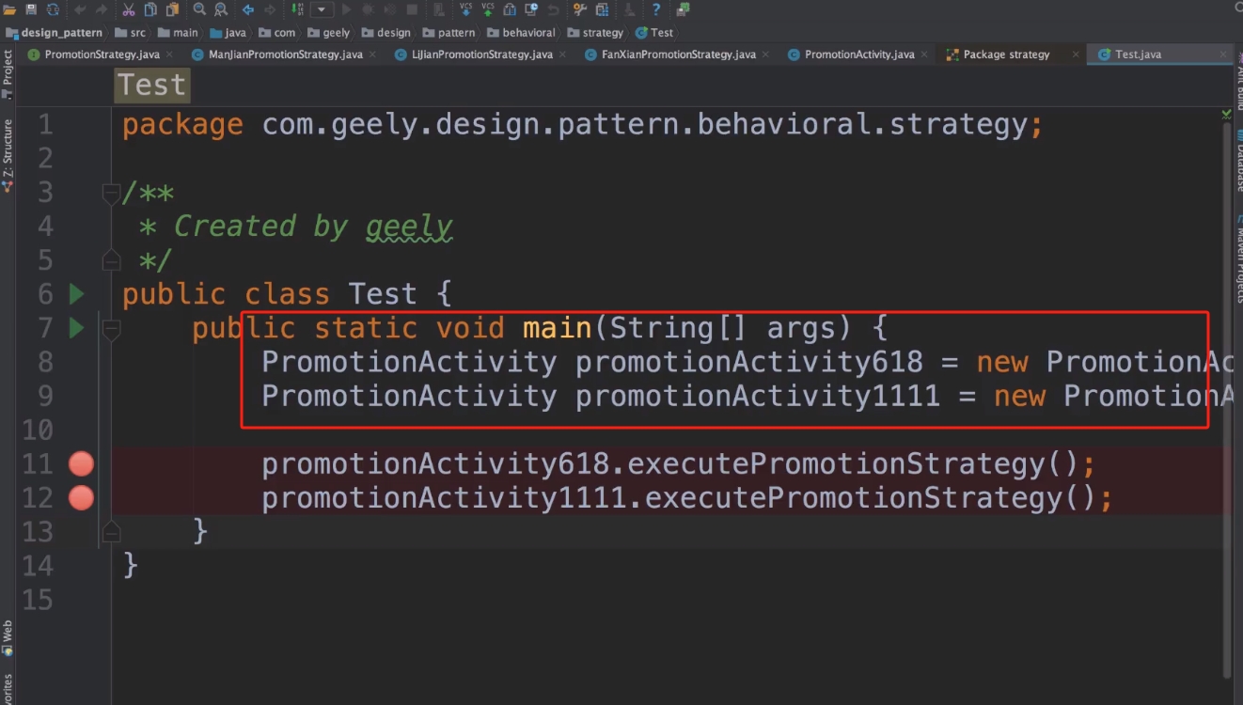Viewport: 1243px width, 705px height.
Task: Switch to FanXianPromotionStrategy.java tab
Action: click(679, 55)
